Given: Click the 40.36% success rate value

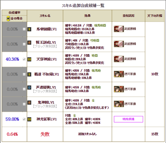Looking at the screenshot, I should [x=12, y=59].
